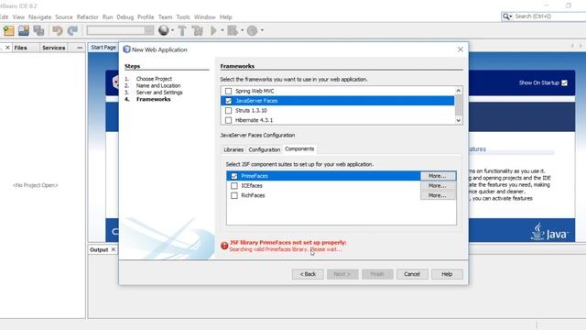
Task: Open the Profile Project dropdown arrow
Action: pyautogui.click(x=262, y=30)
